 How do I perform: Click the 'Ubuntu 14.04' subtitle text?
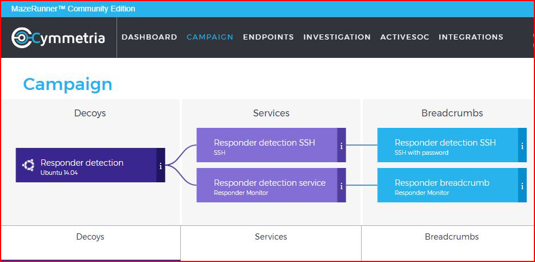59,173
